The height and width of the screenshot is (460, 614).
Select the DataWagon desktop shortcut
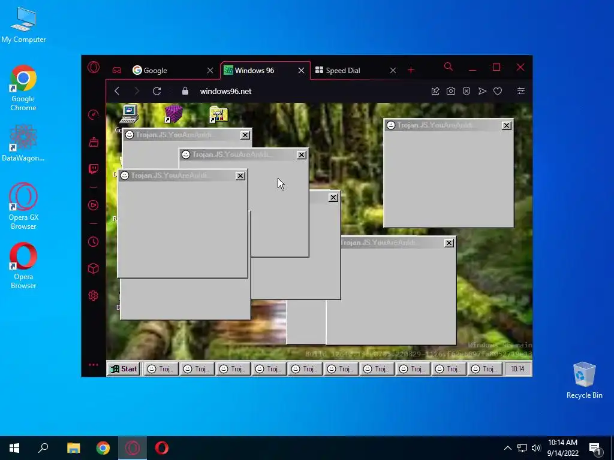coord(23,143)
